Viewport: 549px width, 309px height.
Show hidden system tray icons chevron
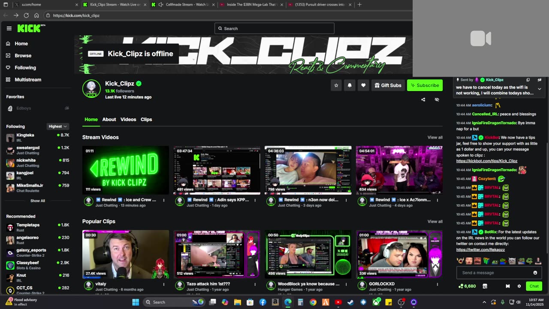point(484,302)
